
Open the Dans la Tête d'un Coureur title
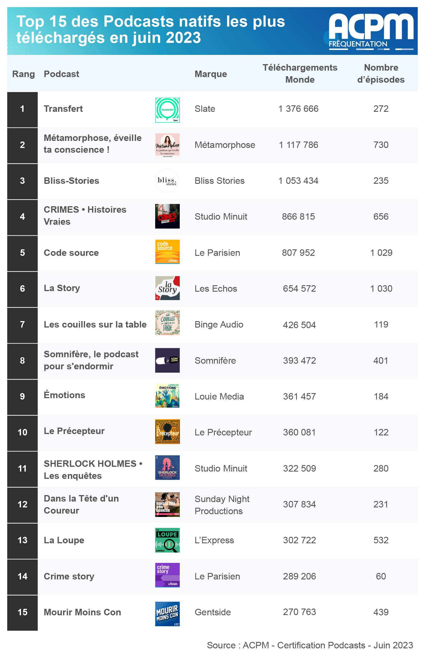tap(81, 504)
